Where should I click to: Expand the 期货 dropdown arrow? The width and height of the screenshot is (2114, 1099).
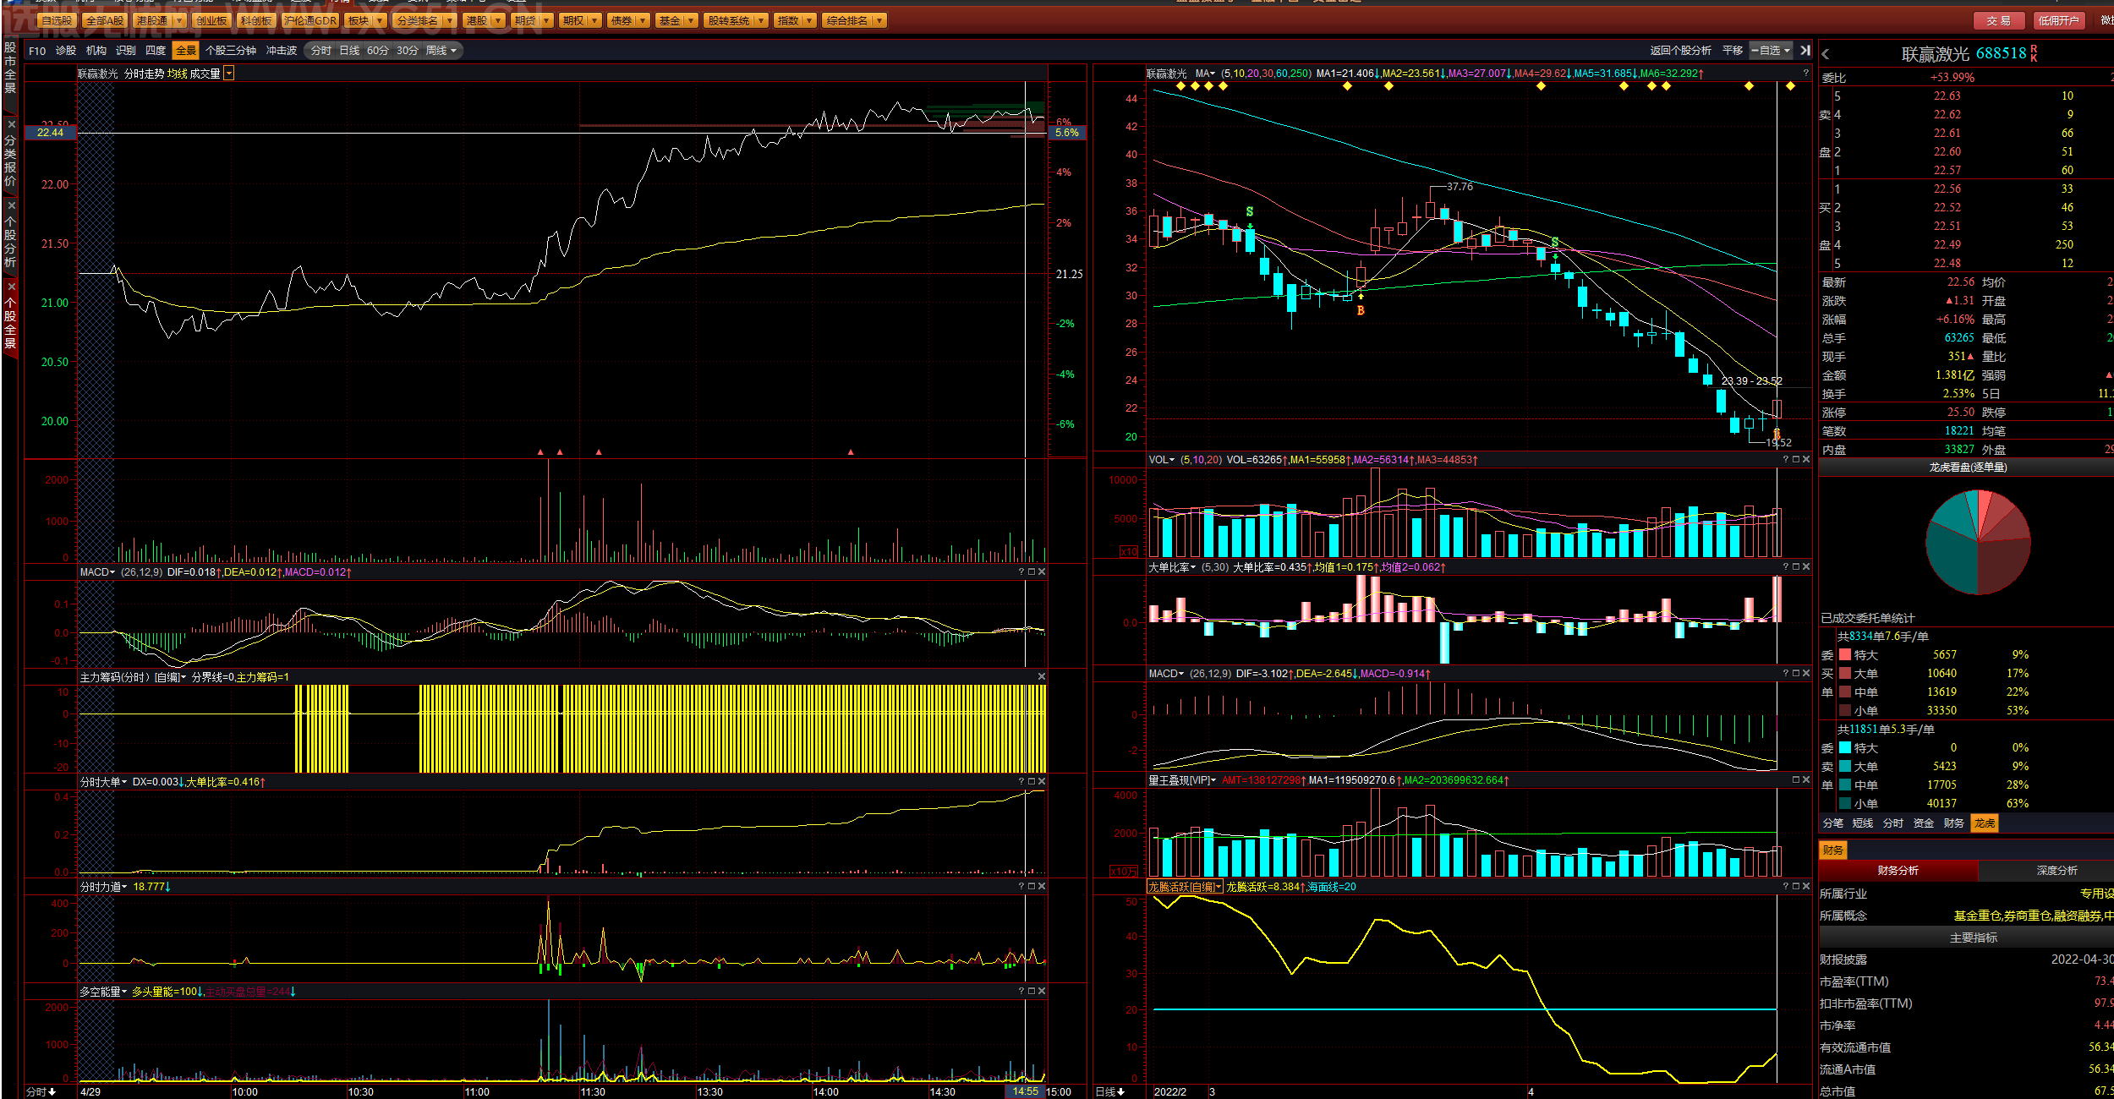tap(547, 20)
